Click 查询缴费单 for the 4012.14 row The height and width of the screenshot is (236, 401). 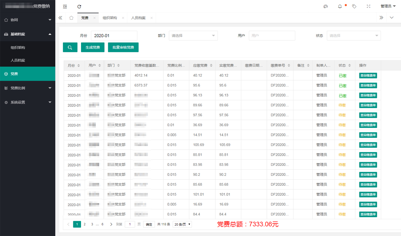[368, 76]
